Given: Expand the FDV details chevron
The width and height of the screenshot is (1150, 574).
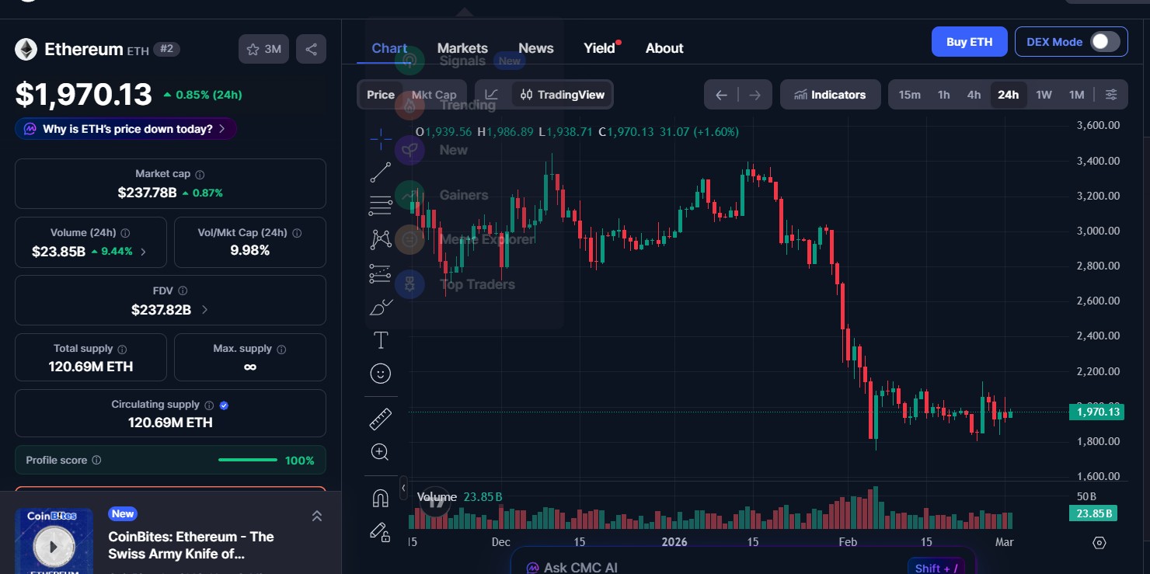Looking at the screenshot, I should point(204,308).
